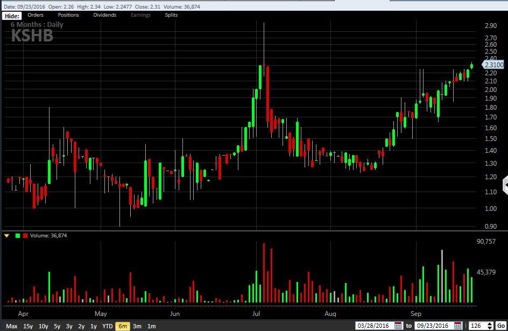This screenshot has height=331, width=508.
Task: Click the red volume color swatch
Action: coord(25,236)
